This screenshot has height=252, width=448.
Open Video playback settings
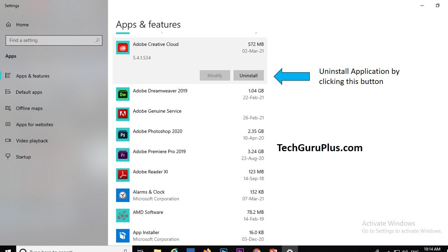[x=32, y=141]
